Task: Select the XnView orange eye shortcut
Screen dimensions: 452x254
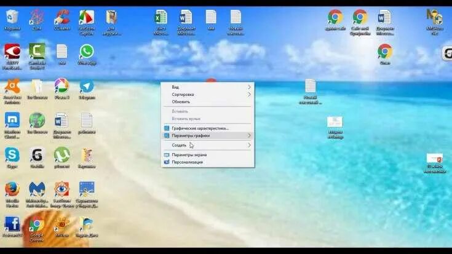Action: [61, 224]
